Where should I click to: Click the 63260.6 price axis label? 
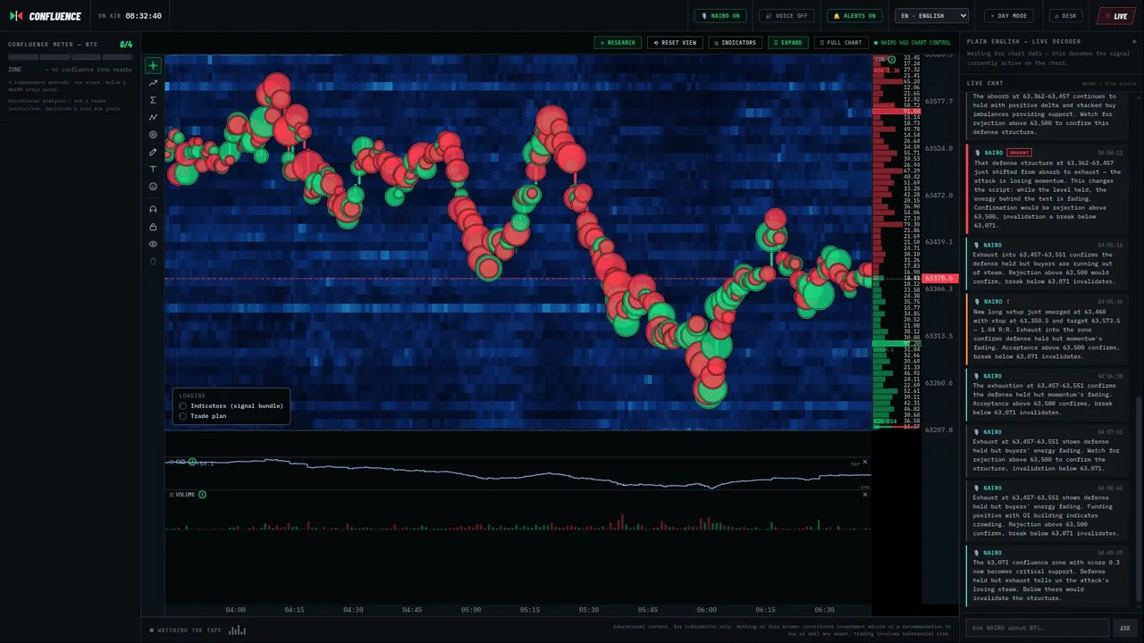[x=939, y=383]
